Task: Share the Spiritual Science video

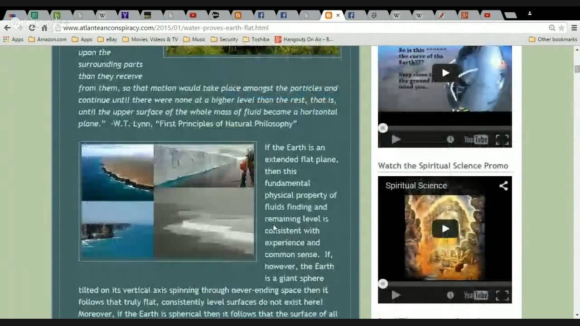Action: click(503, 186)
